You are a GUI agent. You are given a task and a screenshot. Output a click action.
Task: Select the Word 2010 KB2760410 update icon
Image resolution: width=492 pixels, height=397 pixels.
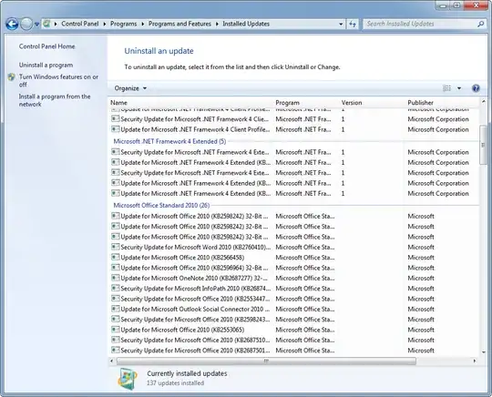[x=116, y=247]
